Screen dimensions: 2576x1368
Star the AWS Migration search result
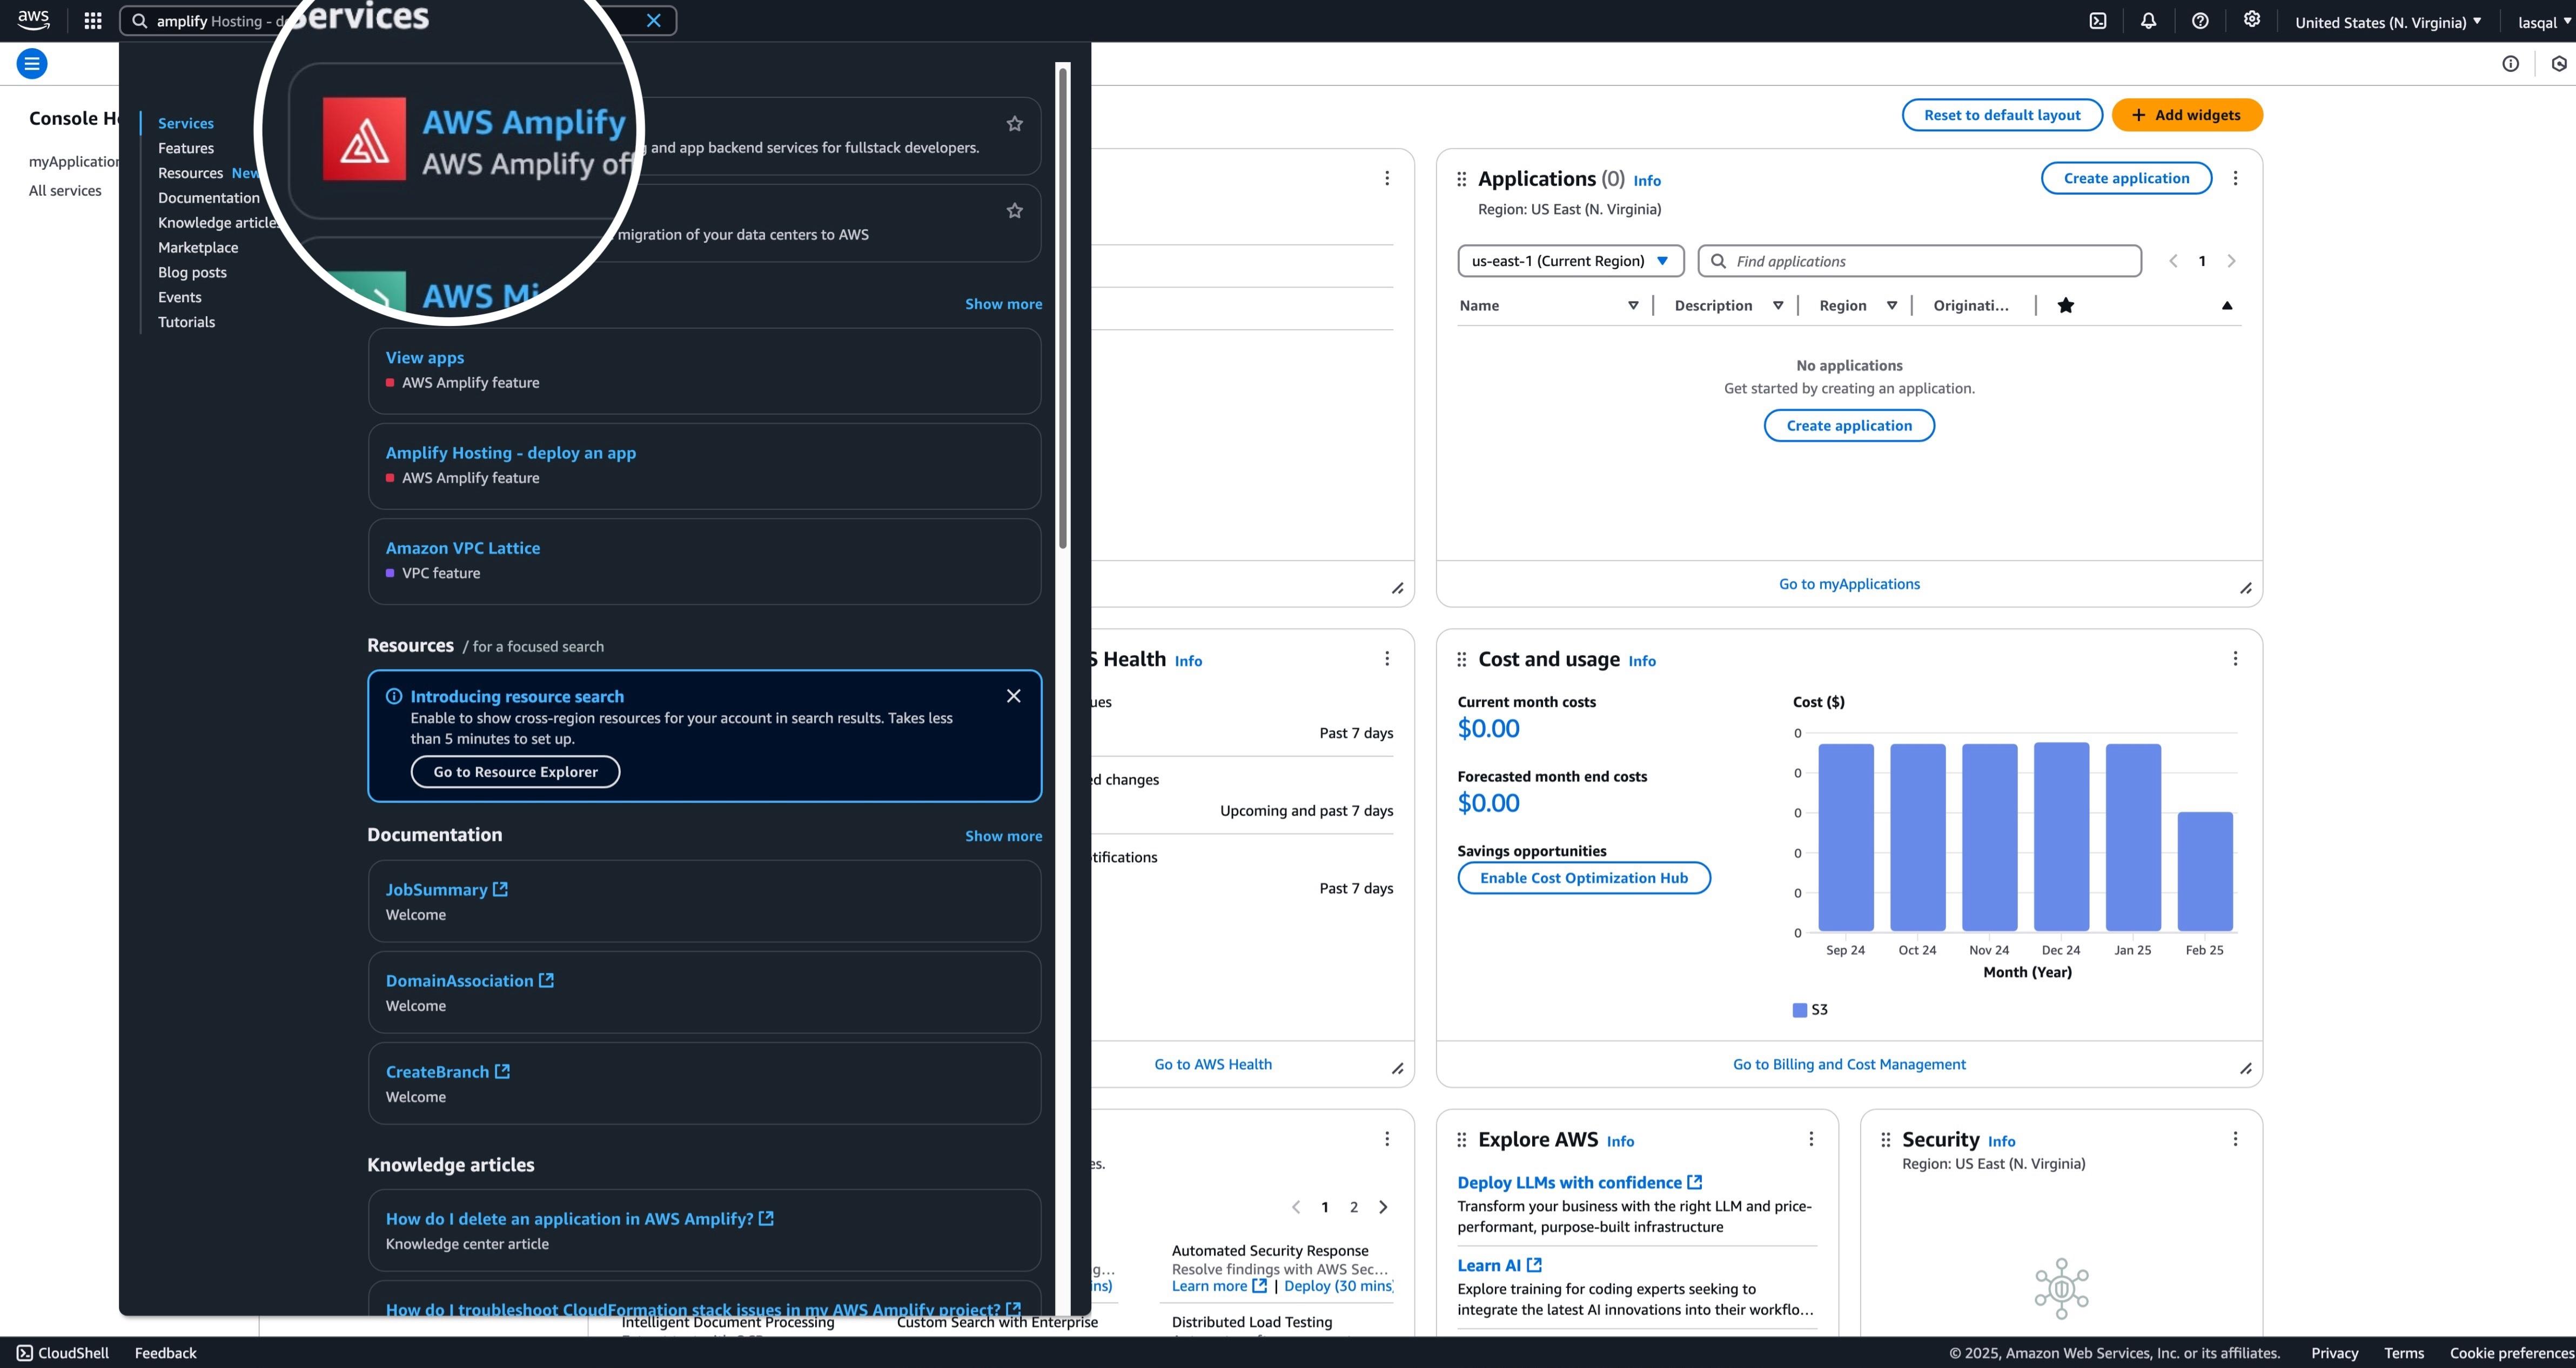(x=1015, y=210)
